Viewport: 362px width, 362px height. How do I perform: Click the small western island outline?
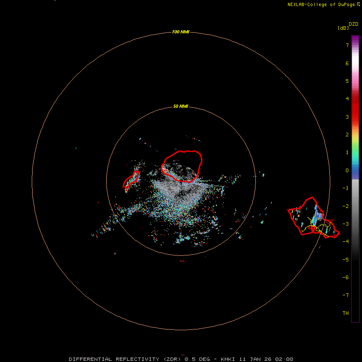point(131,180)
